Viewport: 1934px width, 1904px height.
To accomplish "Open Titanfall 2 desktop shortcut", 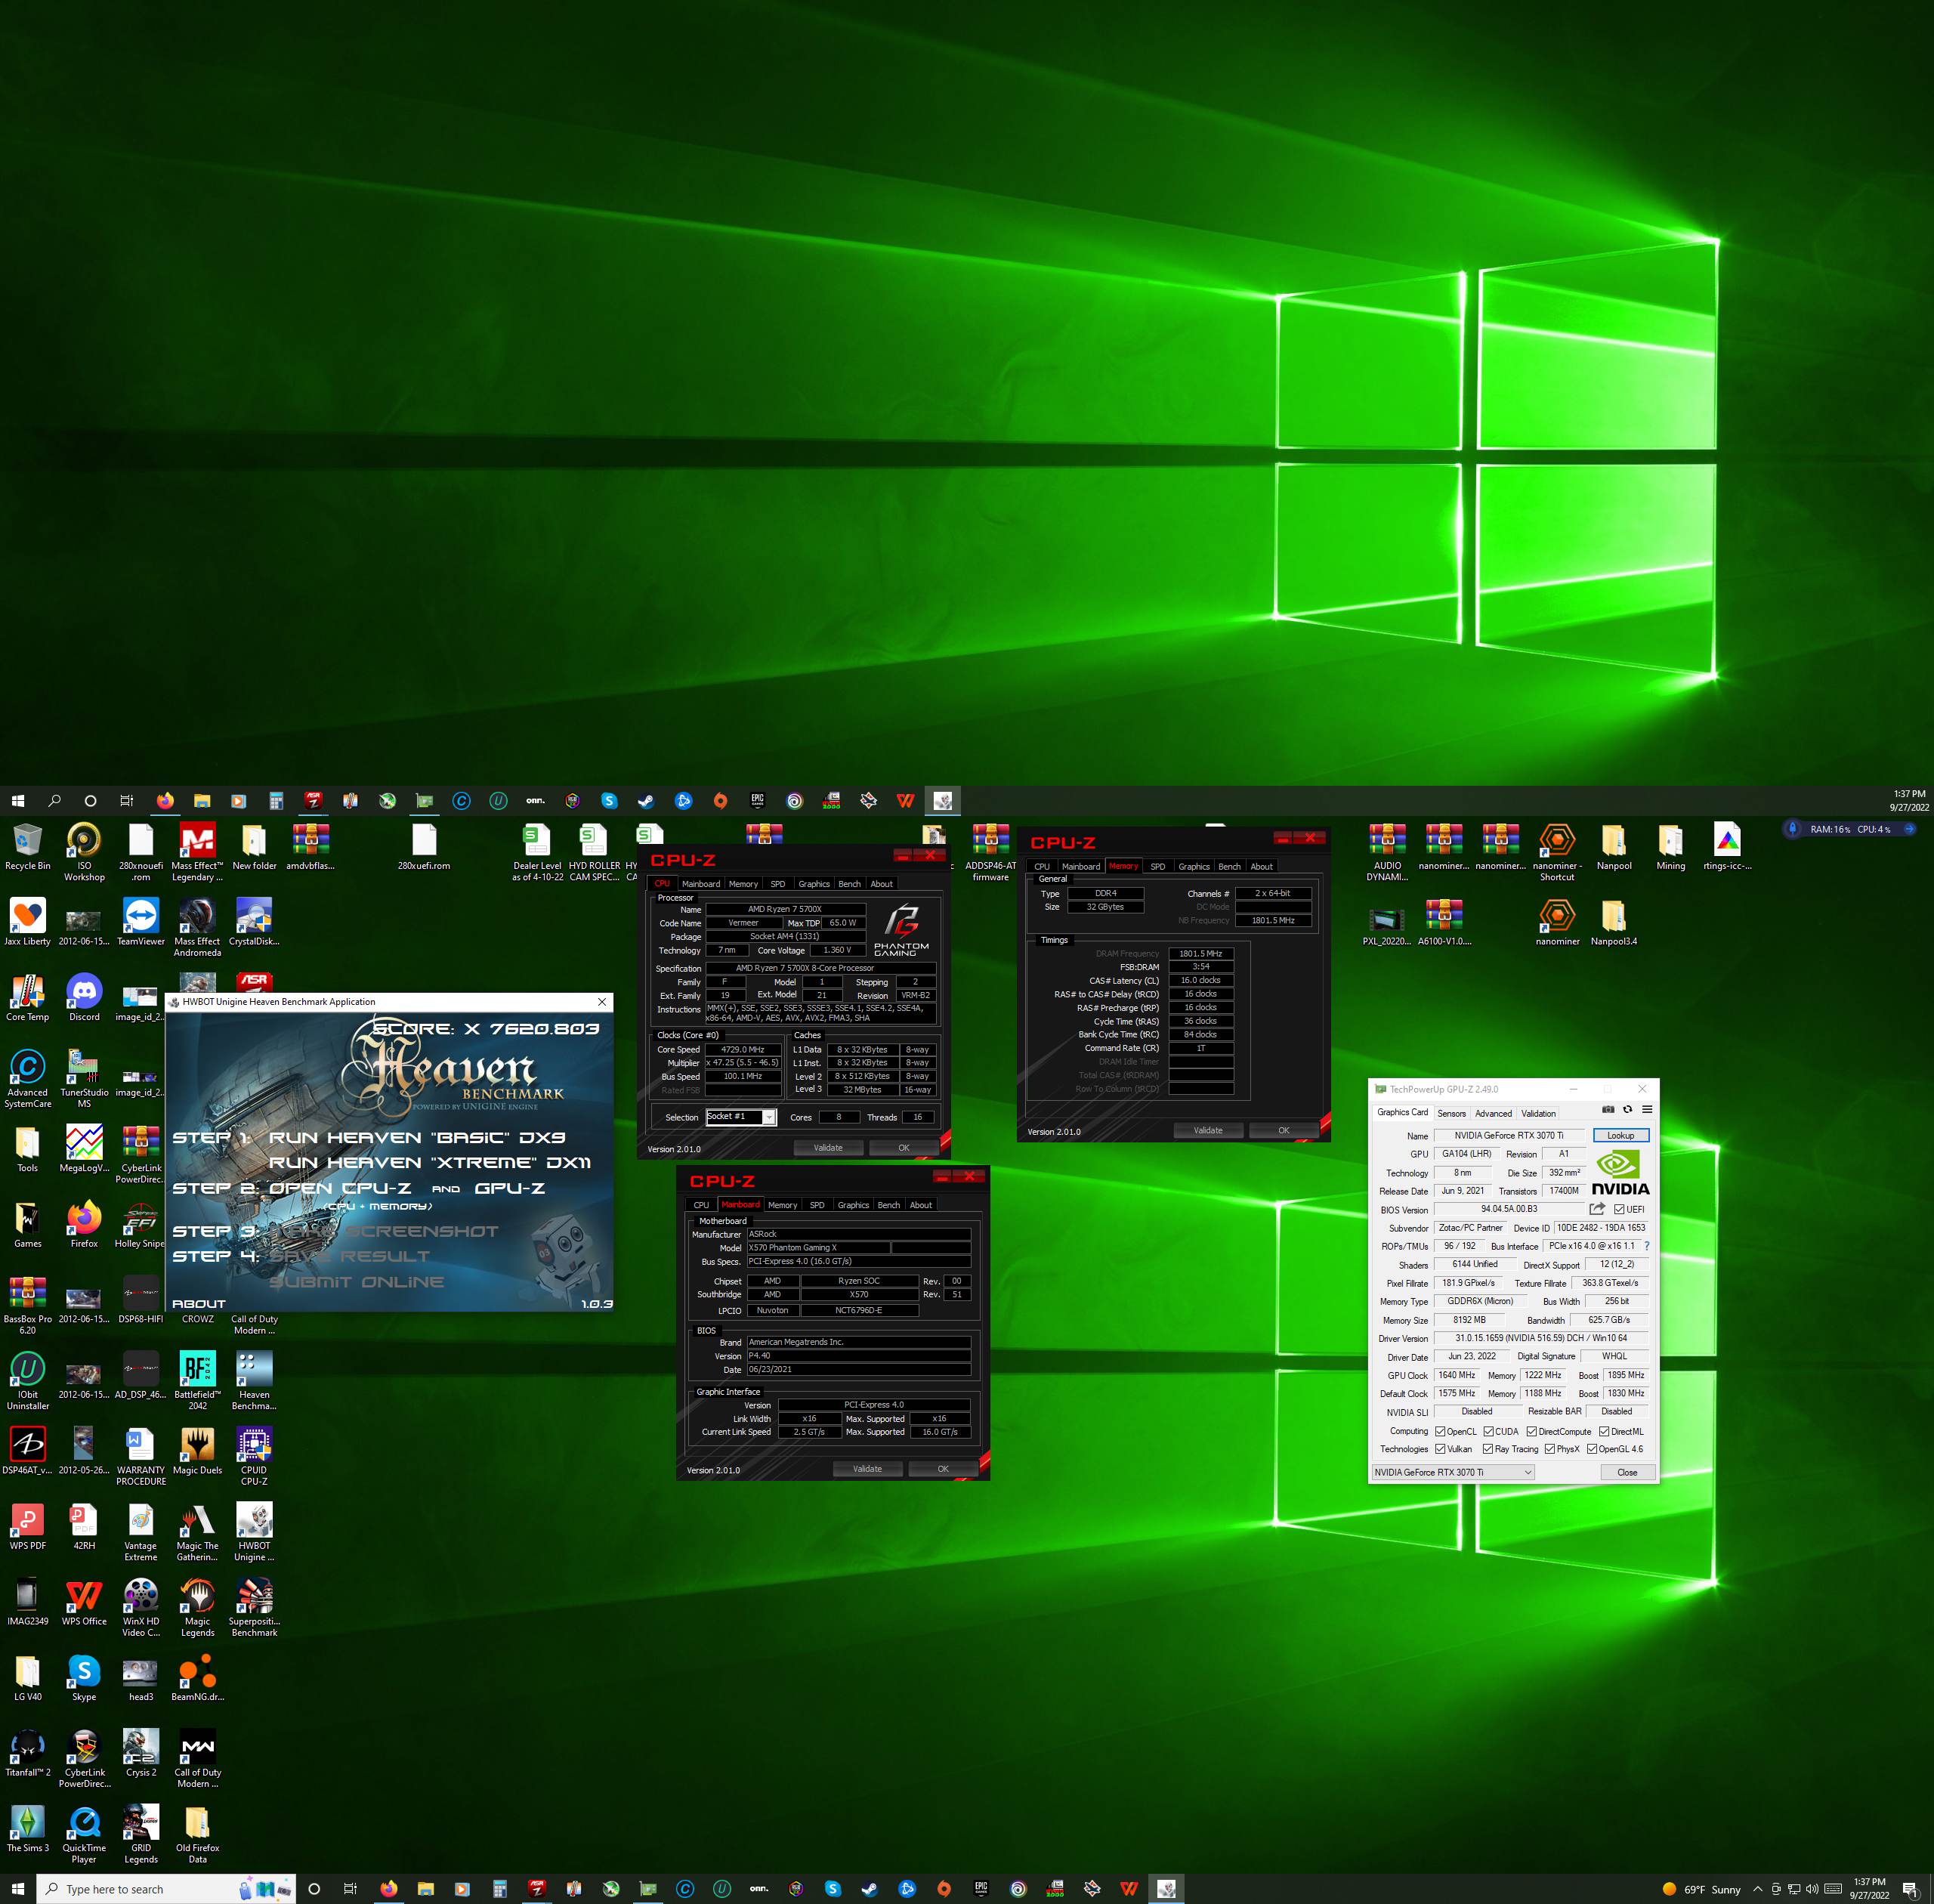I will pos(28,1754).
